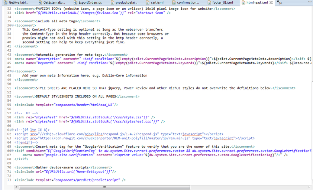The height and width of the screenshot is (190, 313).
Task: Click the horizontal scrollbar right arrow
Action: 309,187
